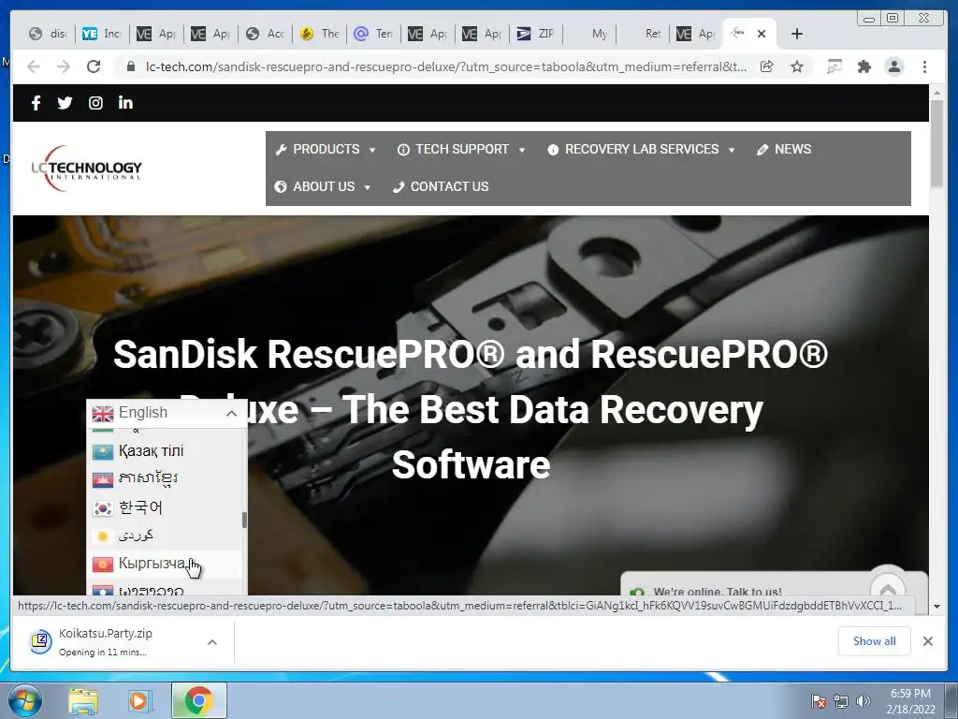Open the media control icon in toolbar
This screenshot has height=719, width=958.
tap(834, 66)
